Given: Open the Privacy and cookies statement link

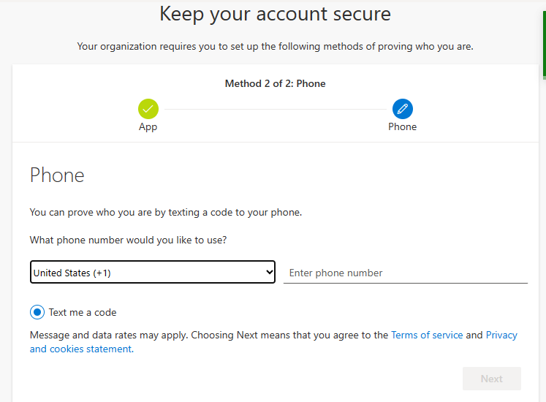Looking at the screenshot, I should point(273,342).
